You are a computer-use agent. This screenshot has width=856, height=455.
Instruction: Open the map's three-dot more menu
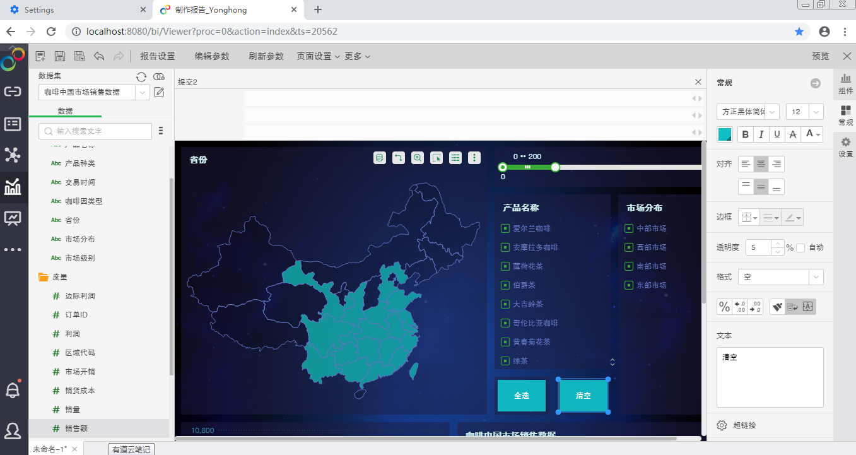474,158
